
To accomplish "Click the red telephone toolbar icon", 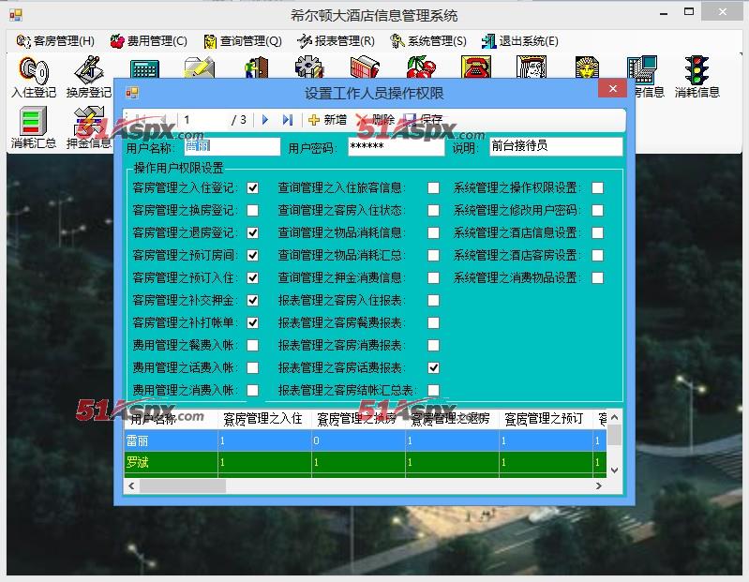I will click(476, 67).
